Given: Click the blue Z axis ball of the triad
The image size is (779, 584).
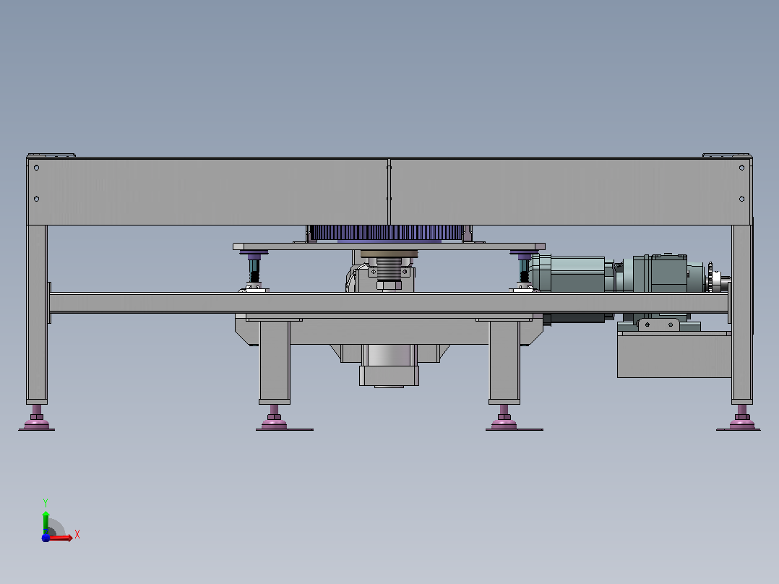Looking at the screenshot, I should tap(46, 538).
